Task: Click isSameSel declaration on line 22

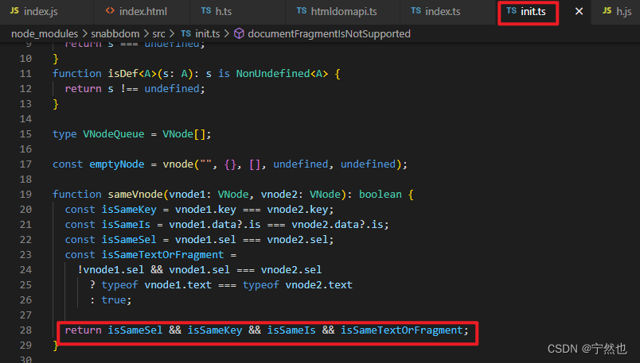Action: tap(129, 240)
